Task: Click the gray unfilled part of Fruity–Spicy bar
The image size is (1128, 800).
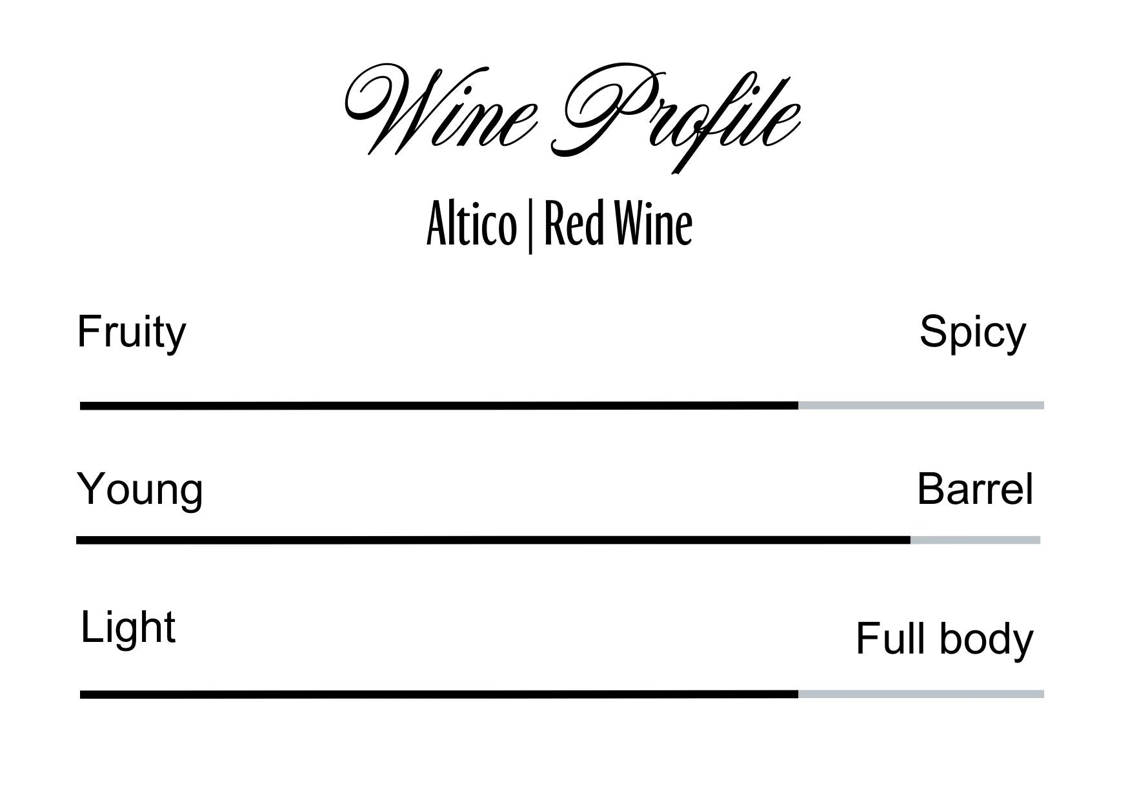Action: [x=921, y=406]
